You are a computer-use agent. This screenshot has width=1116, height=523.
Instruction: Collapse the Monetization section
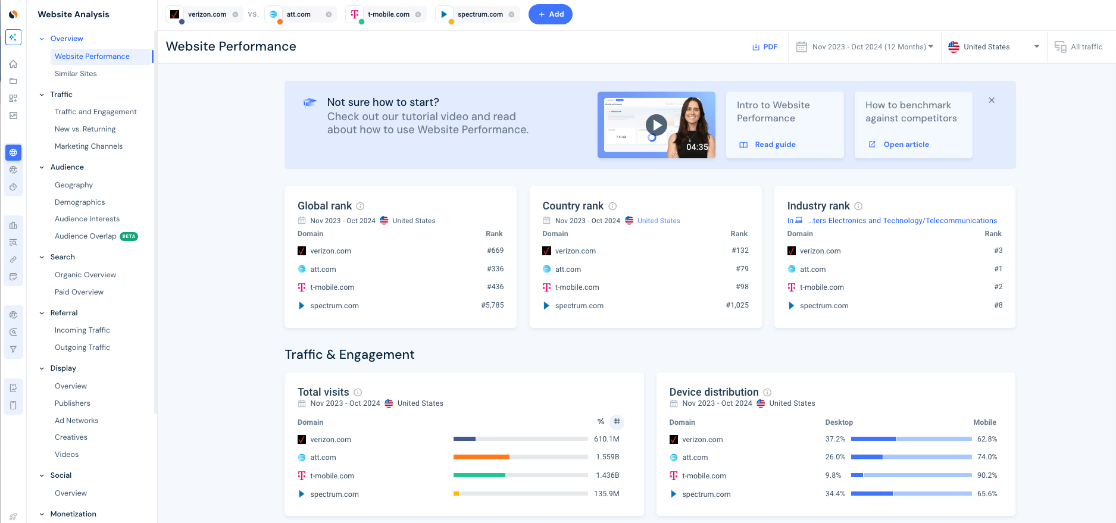(x=42, y=514)
